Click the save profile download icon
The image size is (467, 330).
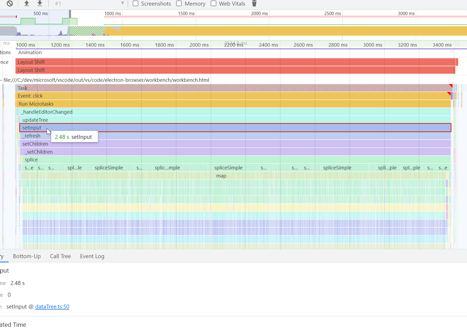tap(40, 3)
